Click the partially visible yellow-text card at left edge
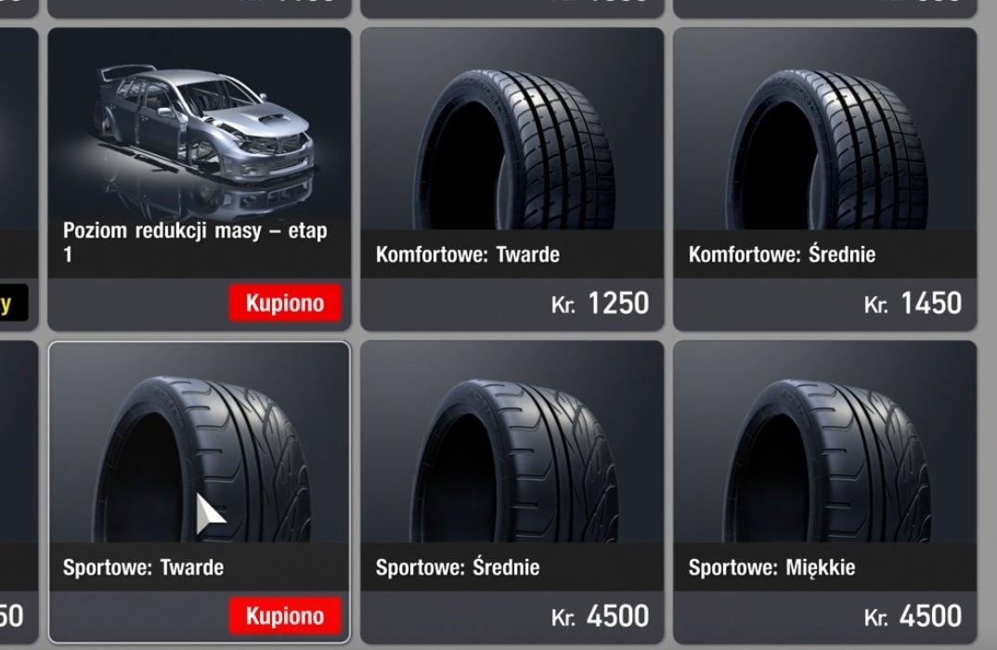This screenshot has height=650, width=997. (18, 178)
